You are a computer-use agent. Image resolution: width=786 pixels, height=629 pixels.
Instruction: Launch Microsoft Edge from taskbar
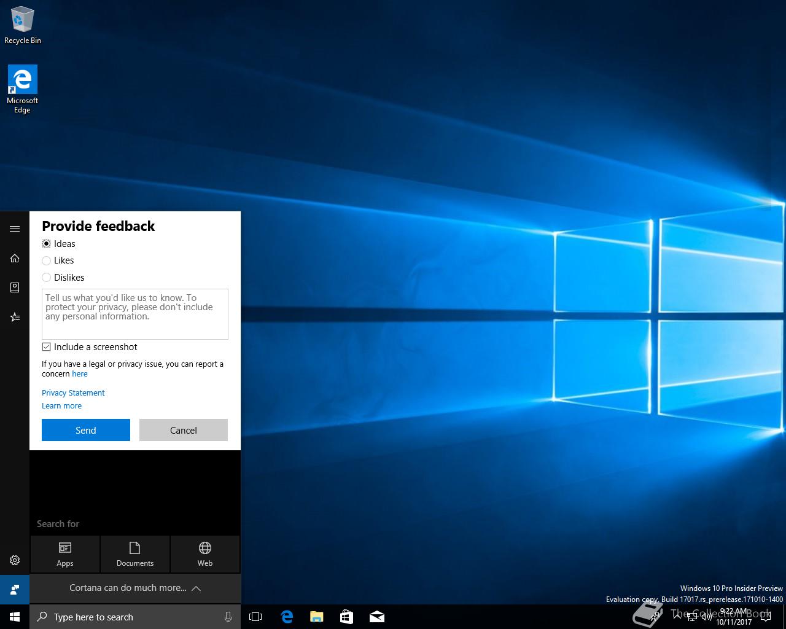[x=287, y=617]
